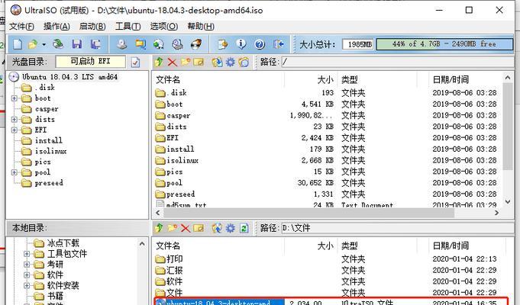Viewport: 520px width, 305px height.
Task: Click gear properties icon in ISO pane
Action: 231,62
